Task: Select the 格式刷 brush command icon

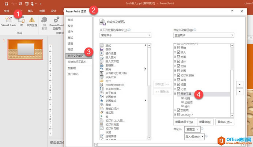Action: (102, 112)
